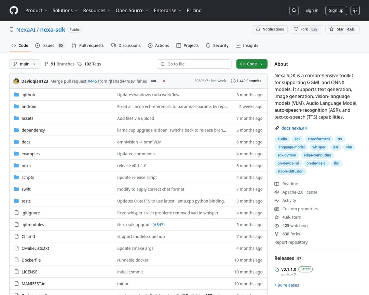
Task: Click the Activity pulse icon
Action: click(x=277, y=201)
